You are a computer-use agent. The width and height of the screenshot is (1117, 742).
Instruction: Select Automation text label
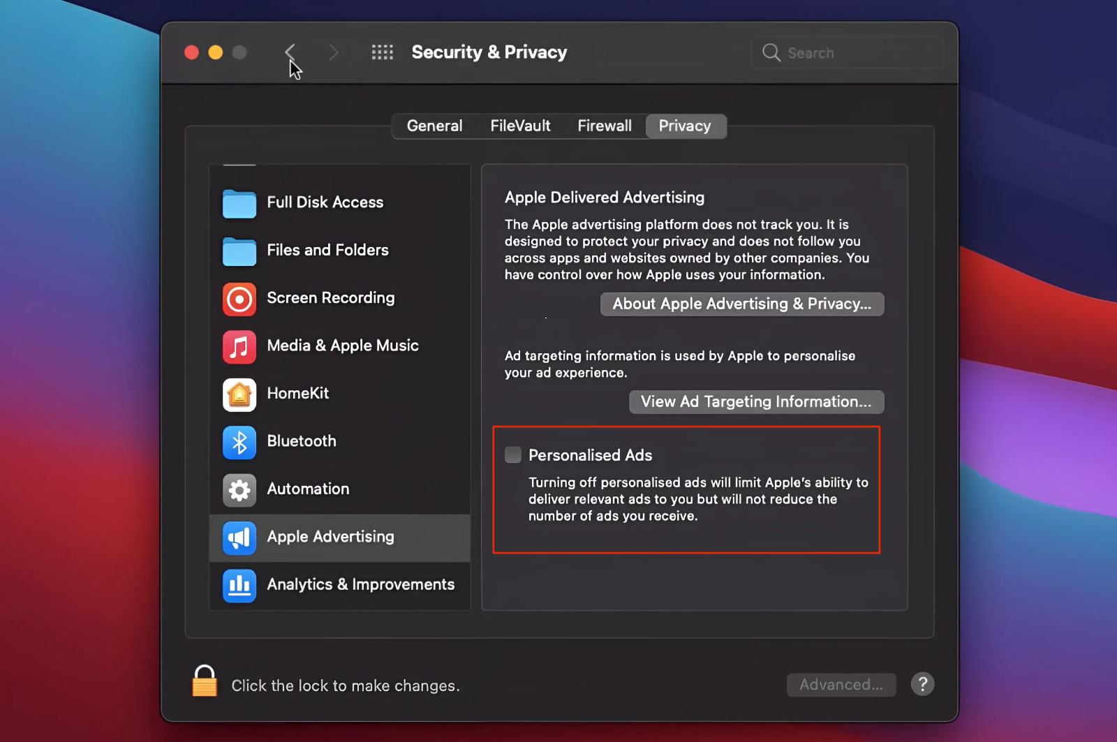point(308,489)
